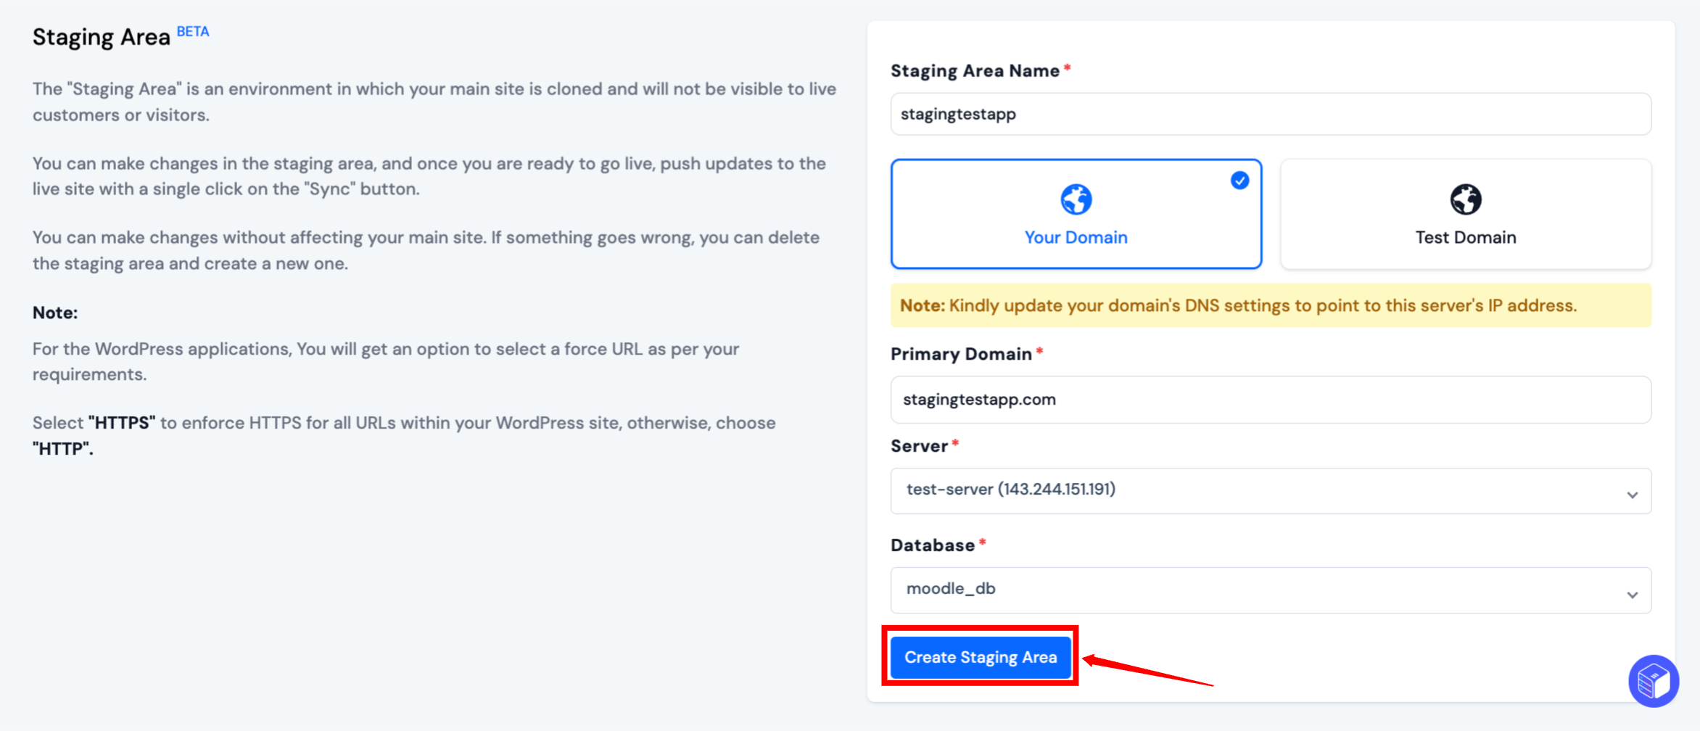
Task: Expand the Server dropdown chevron
Action: (1633, 495)
